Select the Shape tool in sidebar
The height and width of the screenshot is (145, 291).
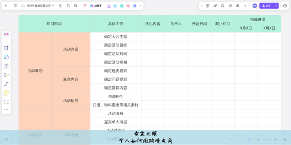[x=6, y=57]
